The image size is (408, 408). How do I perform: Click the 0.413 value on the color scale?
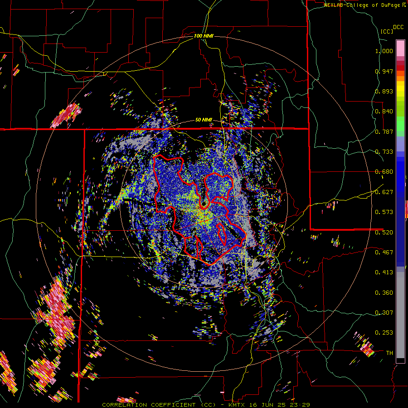(384, 272)
